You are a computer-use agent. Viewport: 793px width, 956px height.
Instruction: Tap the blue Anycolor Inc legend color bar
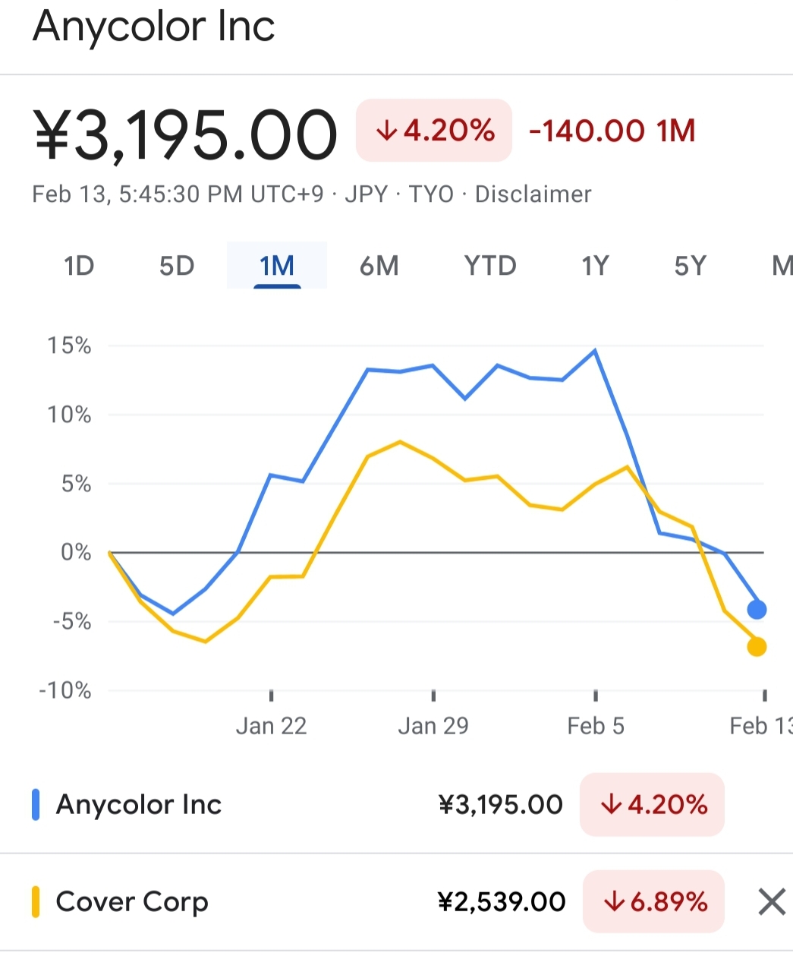36,805
